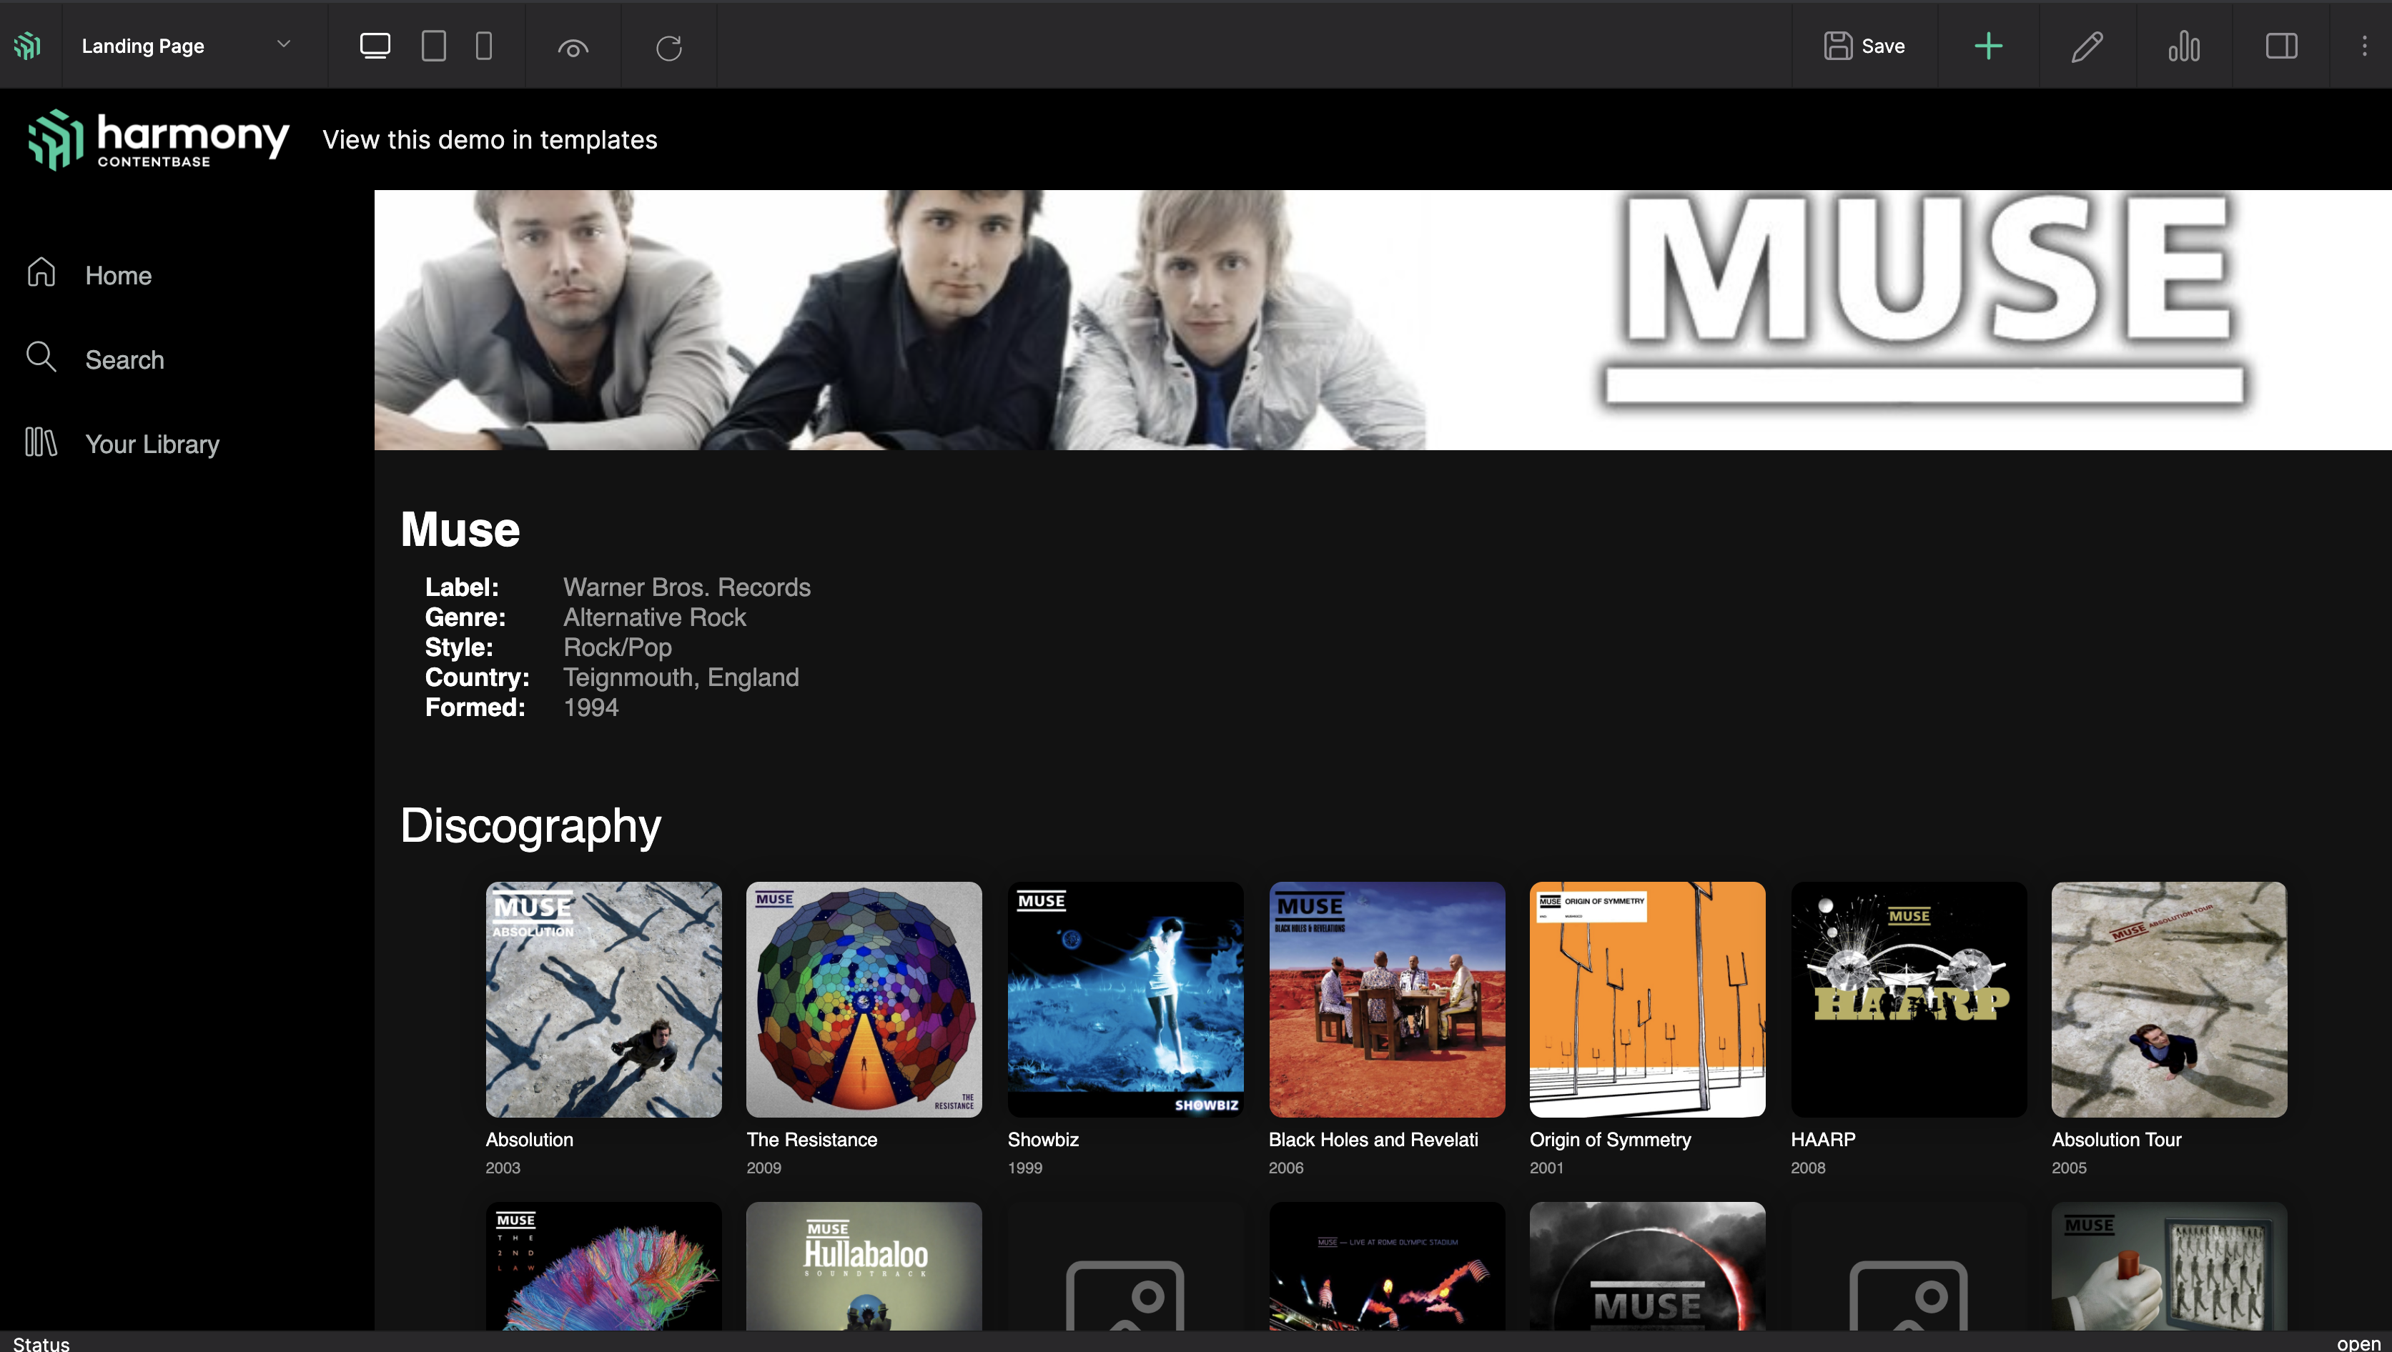The image size is (2392, 1352).
Task: Toggle the eye preview icon
Action: tap(573, 47)
